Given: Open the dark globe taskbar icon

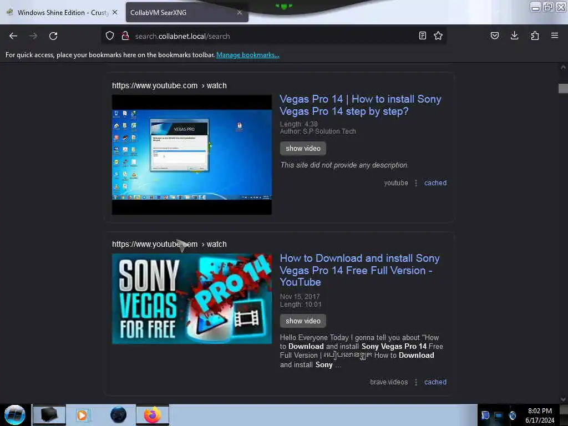Looking at the screenshot, I should pos(119,415).
